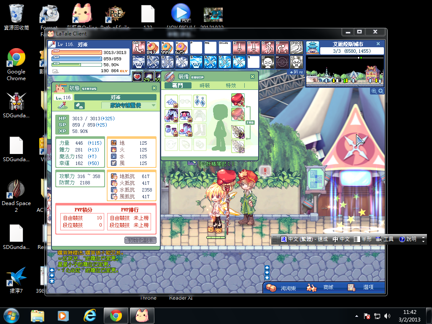Click the XP progress bar
This screenshot has width=432, height=324.
coord(77,65)
